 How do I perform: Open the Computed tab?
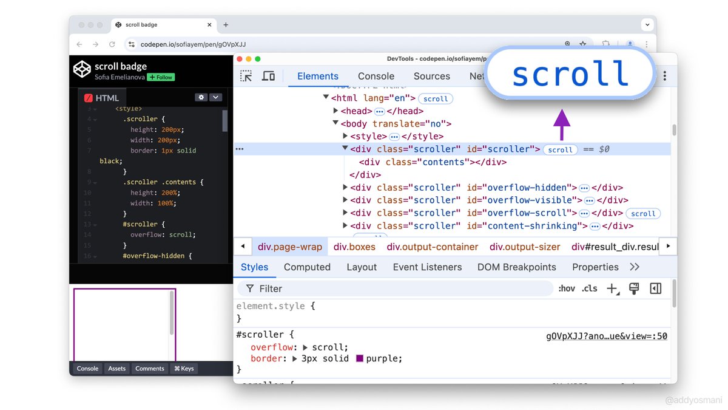tap(307, 267)
